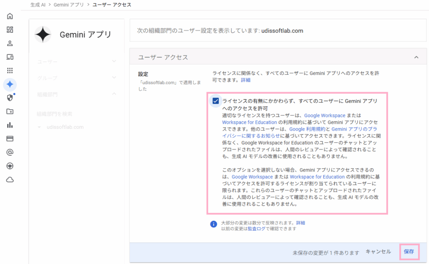Uncheck the allow all users Gemini access checkbox

point(216,101)
